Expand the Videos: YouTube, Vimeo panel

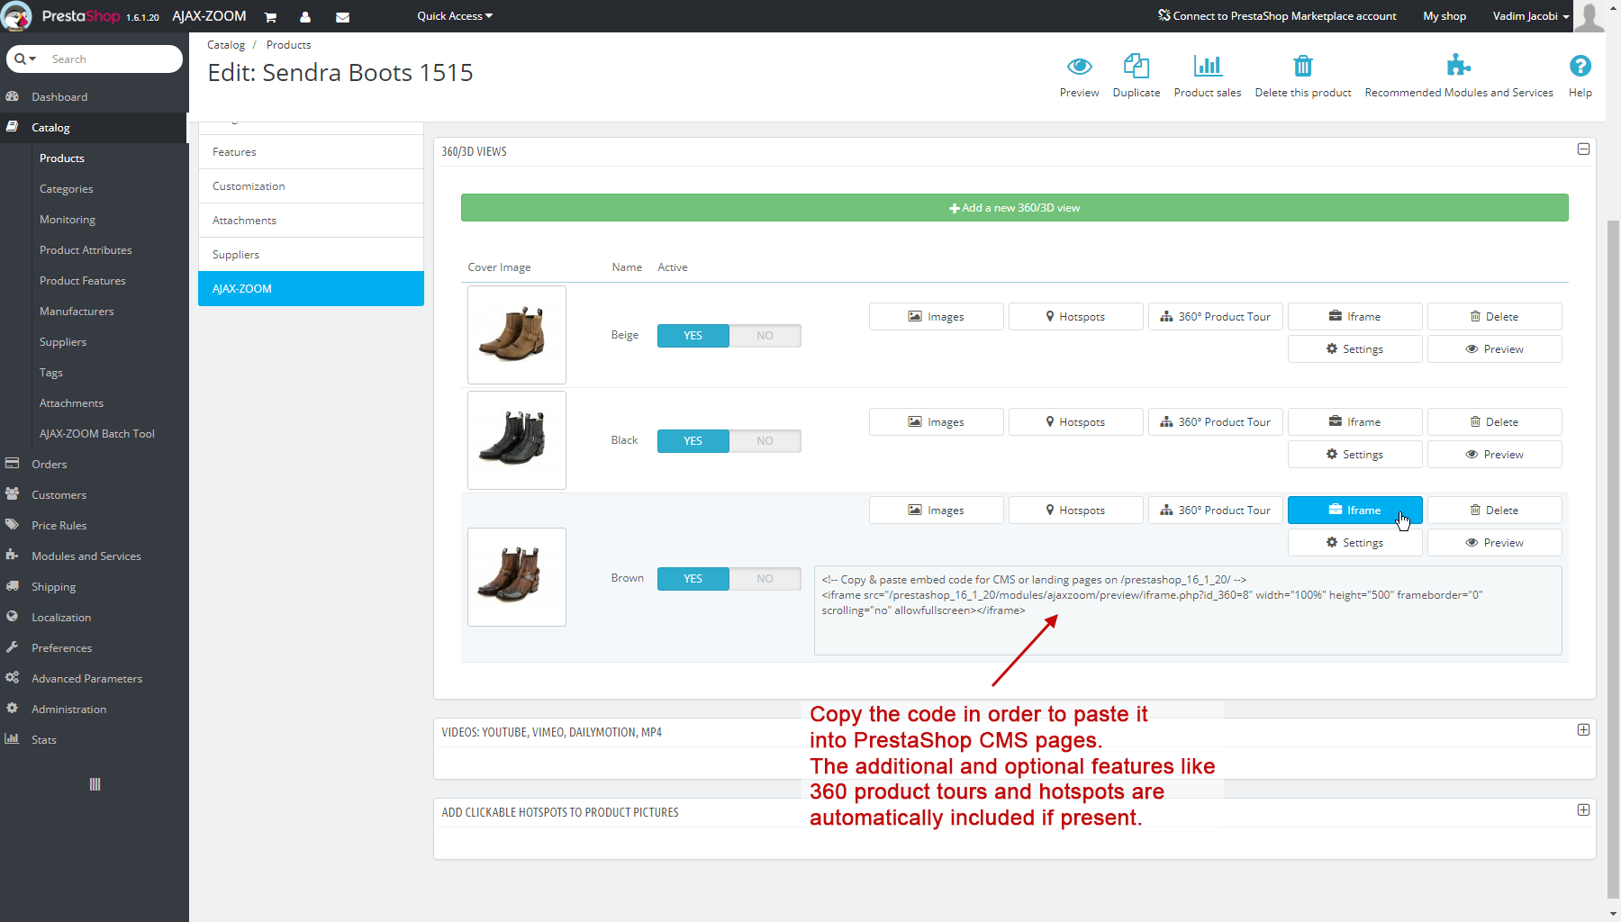(1583, 730)
